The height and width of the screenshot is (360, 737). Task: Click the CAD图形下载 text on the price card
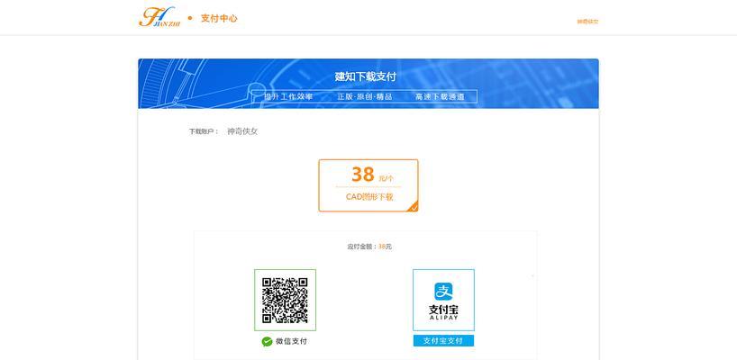(369, 197)
